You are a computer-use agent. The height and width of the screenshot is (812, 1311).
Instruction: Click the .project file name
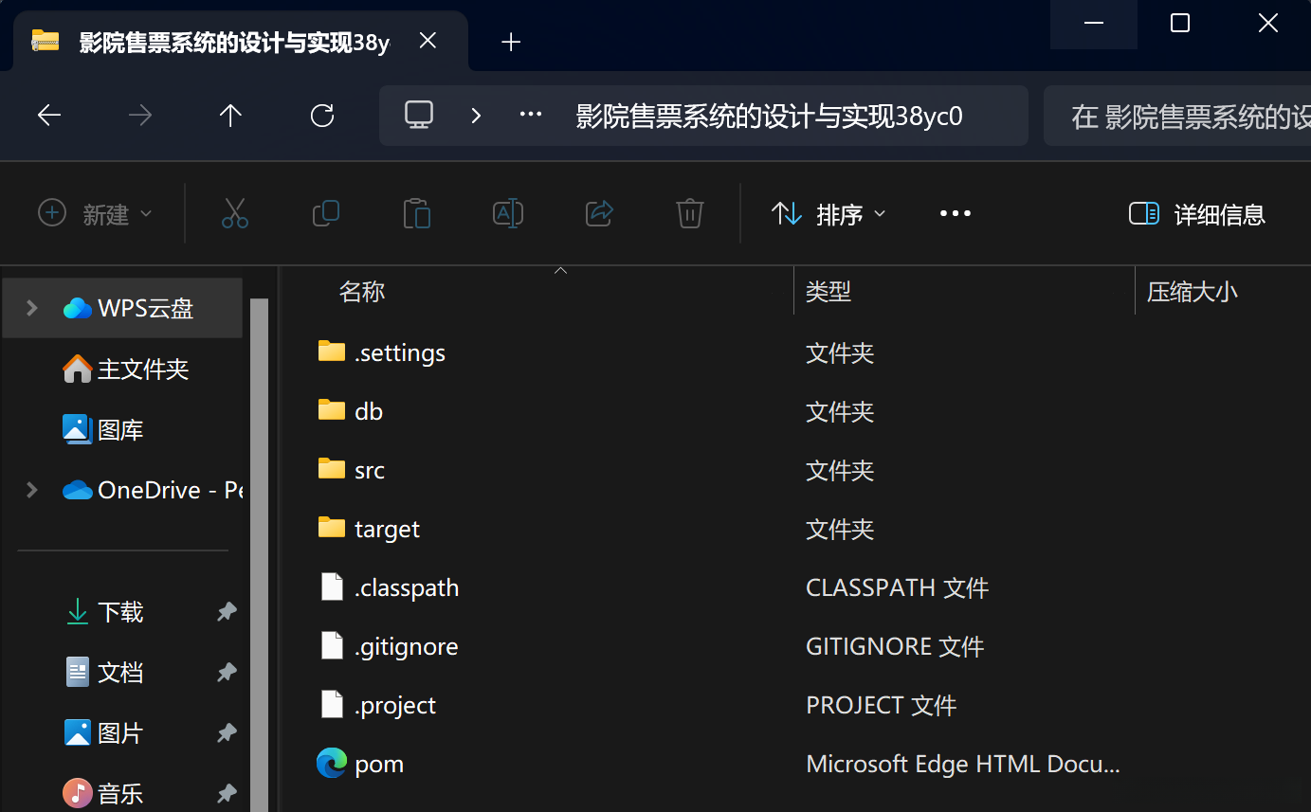point(395,706)
